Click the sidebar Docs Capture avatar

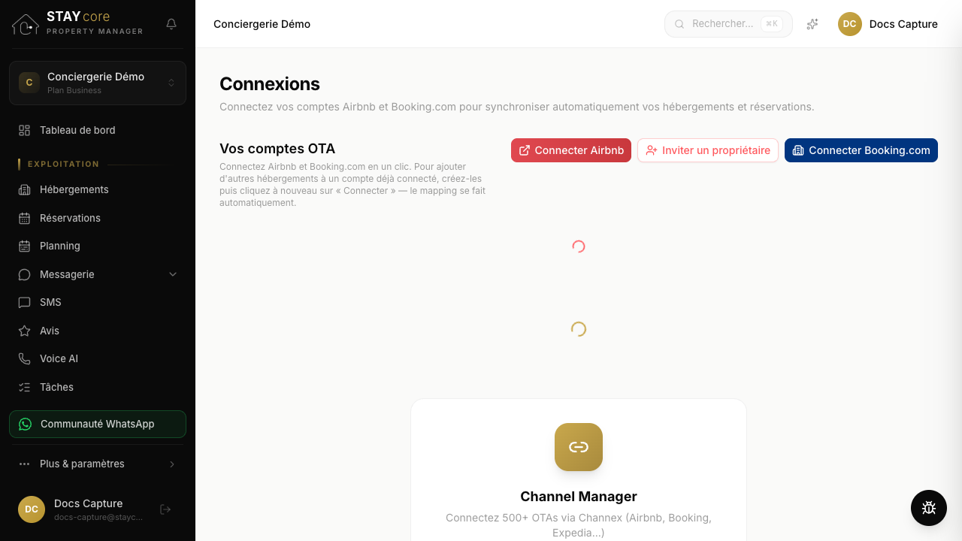click(x=32, y=509)
